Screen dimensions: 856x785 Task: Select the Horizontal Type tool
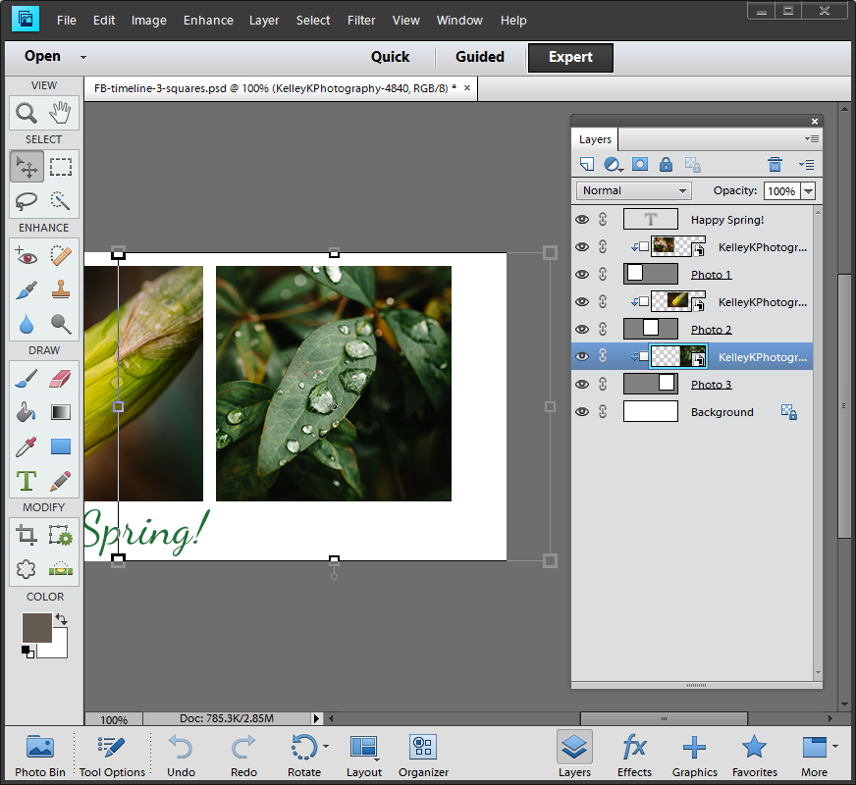[x=27, y=481]
